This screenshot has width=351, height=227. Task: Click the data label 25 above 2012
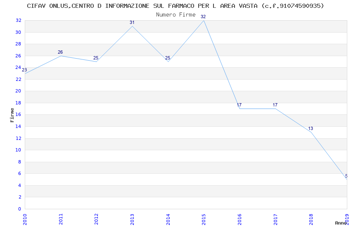coord(96,58)
